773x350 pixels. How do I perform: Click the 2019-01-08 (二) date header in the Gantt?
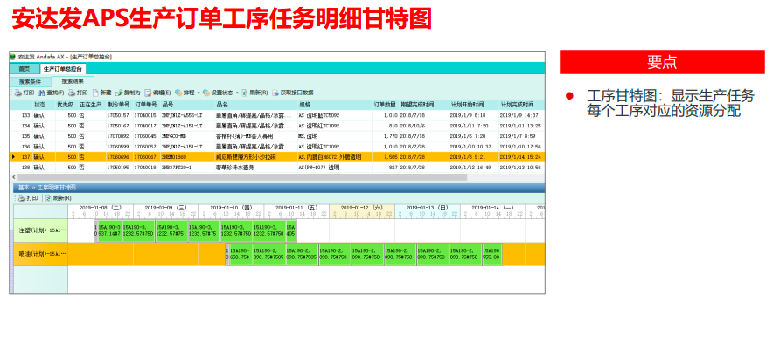click(100, 207)
